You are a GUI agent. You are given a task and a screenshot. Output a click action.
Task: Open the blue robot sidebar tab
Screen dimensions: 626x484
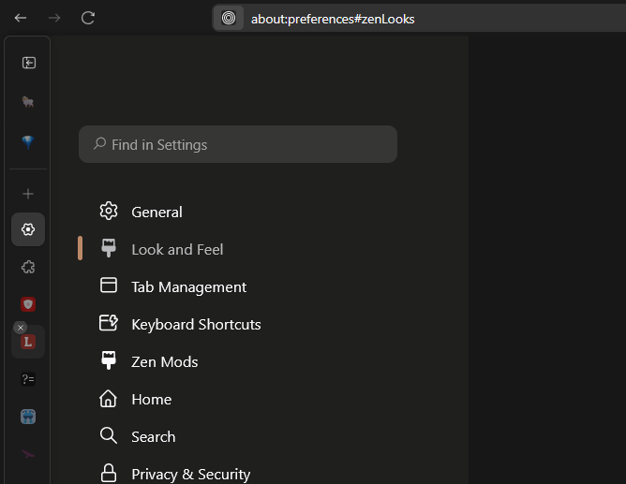pos(28,417)
